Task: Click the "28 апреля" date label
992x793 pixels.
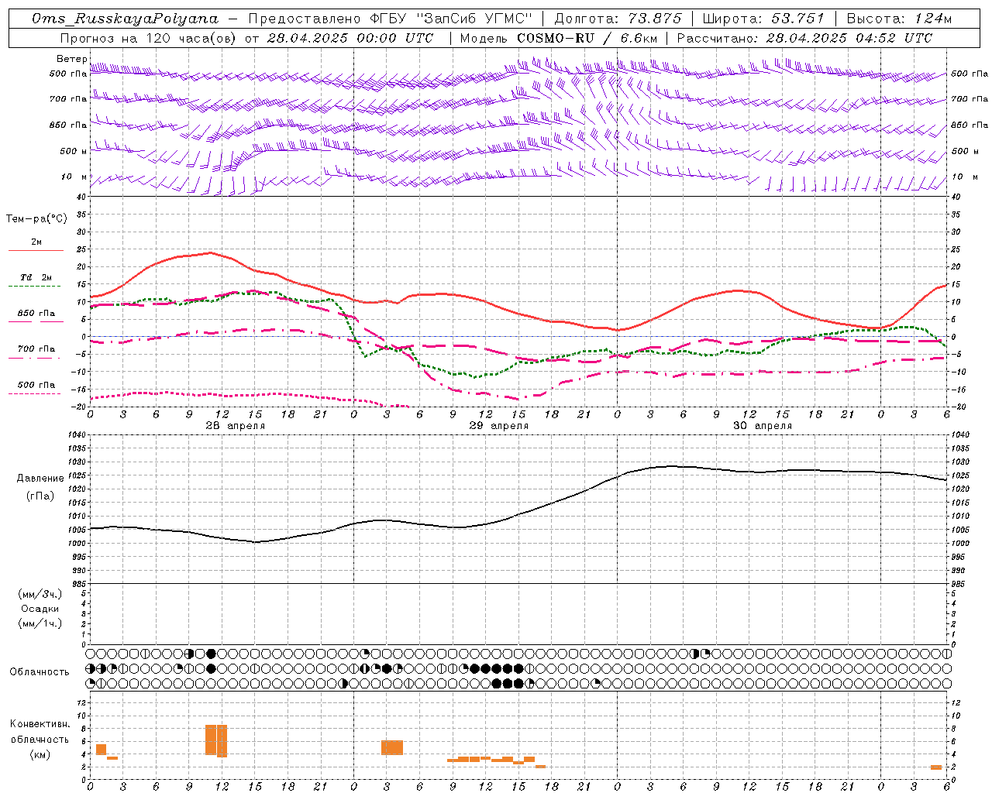Action: [235, 426]
